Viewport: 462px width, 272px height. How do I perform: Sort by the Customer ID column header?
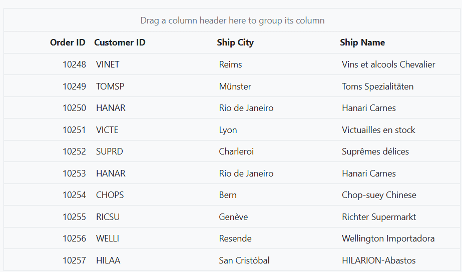pyautogui.click(x=120, y=42)
